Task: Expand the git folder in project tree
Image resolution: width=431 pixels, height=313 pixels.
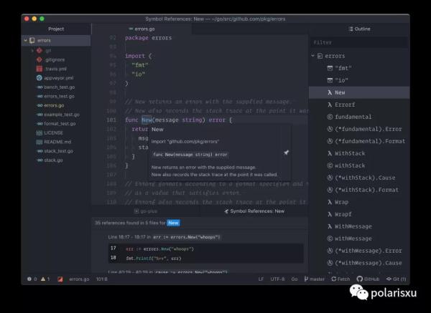Action: tap(32, 50)
